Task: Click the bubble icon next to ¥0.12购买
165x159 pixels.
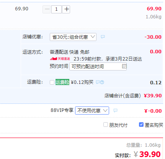Action: pos(98,82)
